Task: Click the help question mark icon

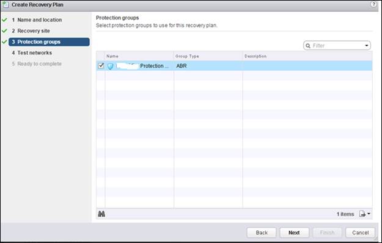Action: click(373, 4)
